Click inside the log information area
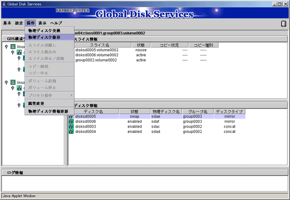This screenshot has height=200, width=290. tap(145, 184)
